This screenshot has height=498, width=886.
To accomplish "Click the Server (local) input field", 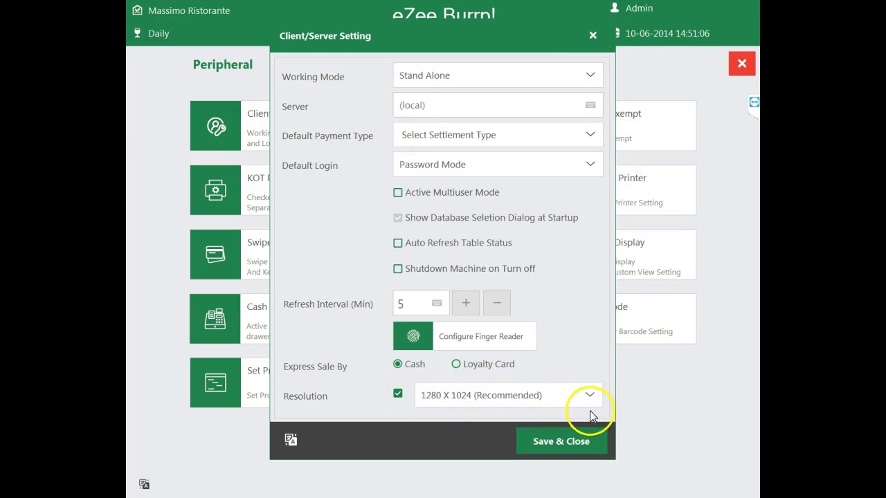I will point(498,105).
